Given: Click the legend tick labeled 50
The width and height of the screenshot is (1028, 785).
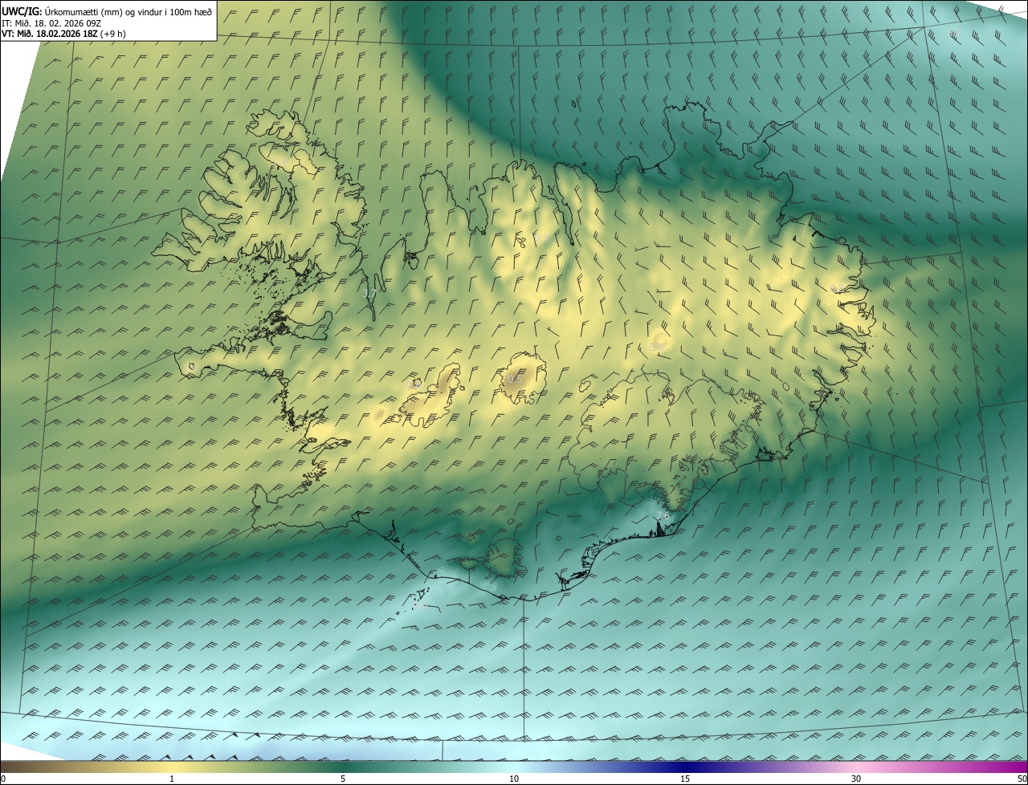Looking at the screenshot, I should point(1022,779).
